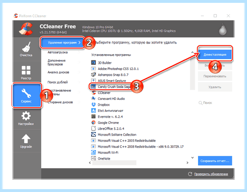
Task: Click the horizontal scroll right arrow
Action: pos(187,163)
